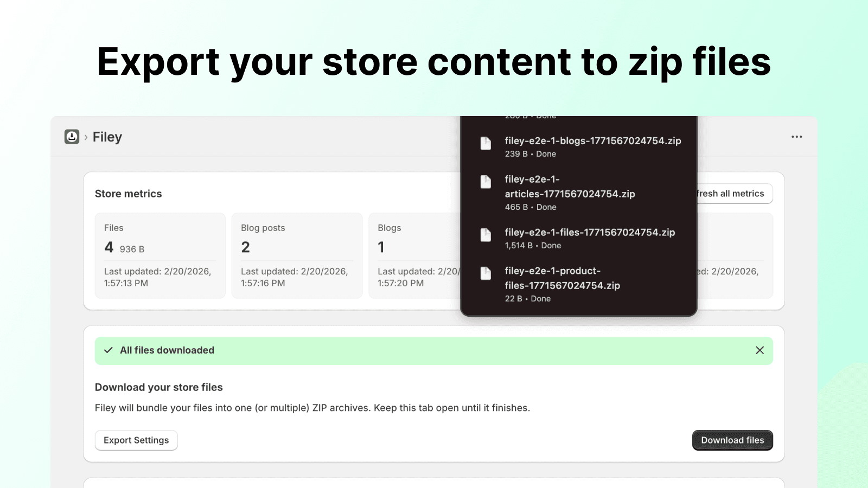Dismiss the All files downloaded banner
The width and height of the screenshot is (868, 488).
[x=759, y=350]
